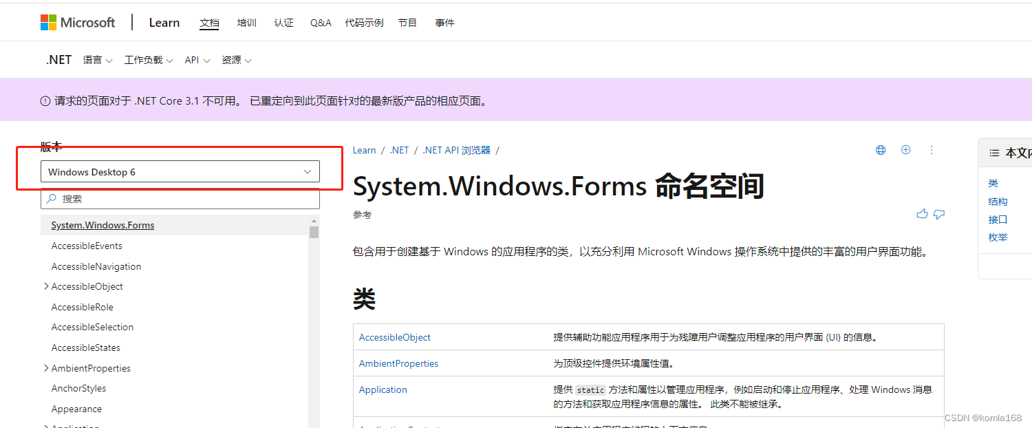Select System.Windows.Forms in sidebar tree

click(x=103, y=225)
